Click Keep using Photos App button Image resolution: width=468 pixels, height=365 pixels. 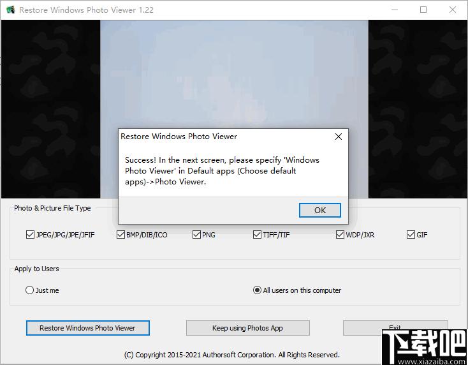tap(248, 328)
